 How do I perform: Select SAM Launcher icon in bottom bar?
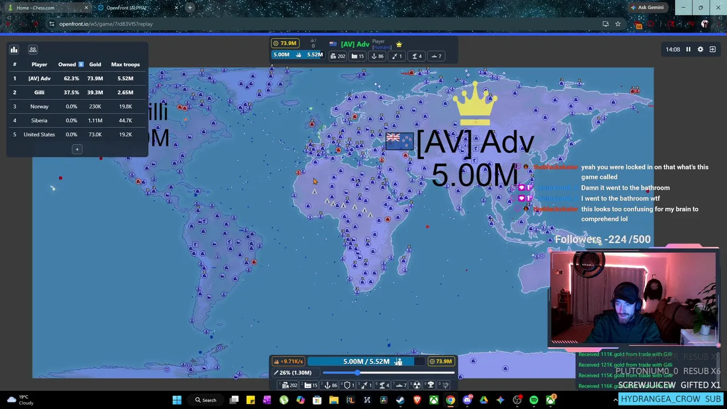[382, 385]
